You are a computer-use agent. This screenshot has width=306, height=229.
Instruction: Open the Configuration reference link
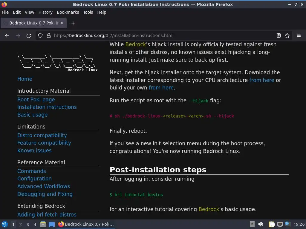tap(34, 179)
